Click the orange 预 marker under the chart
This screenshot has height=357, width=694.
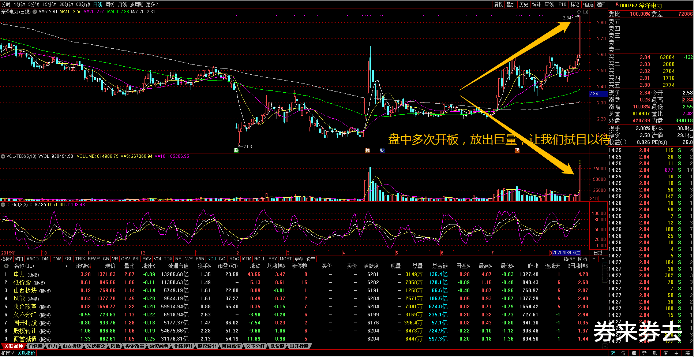click(x=517, y=150)
